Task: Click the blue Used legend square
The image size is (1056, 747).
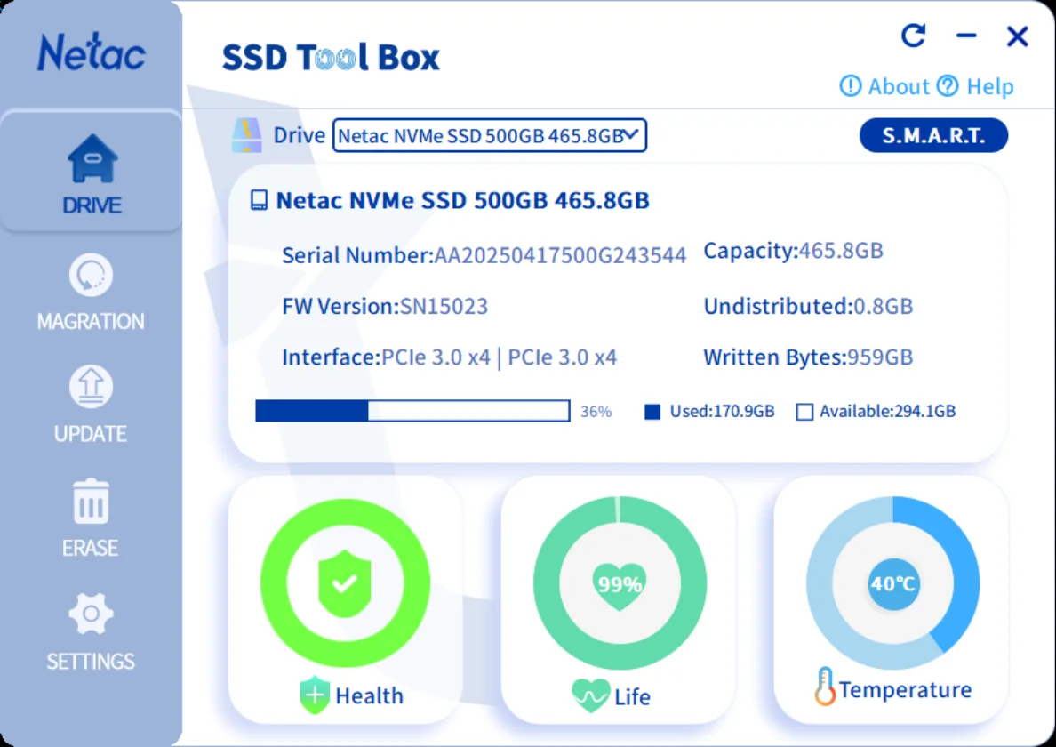Action: 652,412
